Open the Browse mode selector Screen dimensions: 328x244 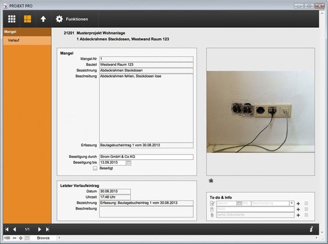(43, 238)
